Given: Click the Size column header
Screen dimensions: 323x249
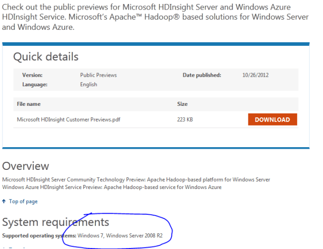Looking at the screenshot, I should (182, 104).
